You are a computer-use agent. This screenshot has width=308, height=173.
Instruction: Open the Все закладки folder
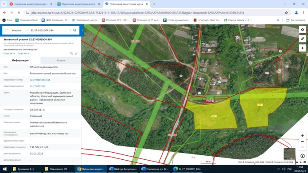tap(295, 20)
